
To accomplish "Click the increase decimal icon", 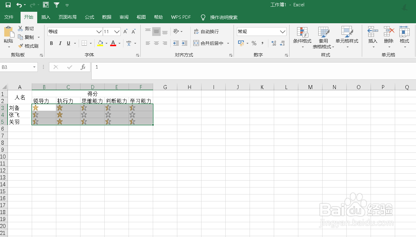I will 274,43.
